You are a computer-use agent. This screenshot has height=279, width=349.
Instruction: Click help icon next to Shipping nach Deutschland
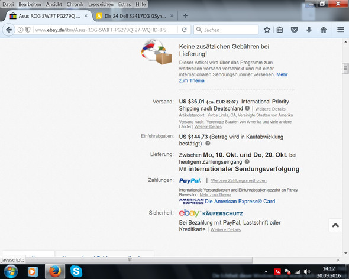pos(247,108)
